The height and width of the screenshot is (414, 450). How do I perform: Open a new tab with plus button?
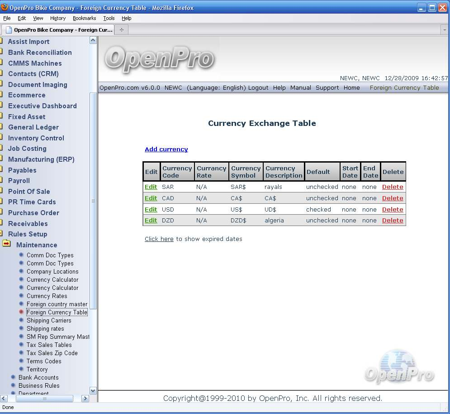121,30
